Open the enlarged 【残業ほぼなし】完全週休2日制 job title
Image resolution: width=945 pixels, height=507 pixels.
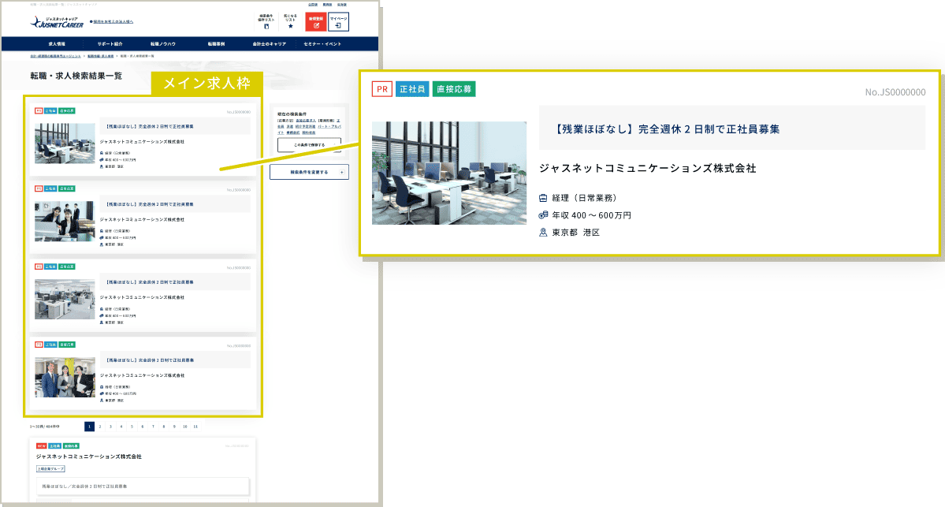[667, 129]
